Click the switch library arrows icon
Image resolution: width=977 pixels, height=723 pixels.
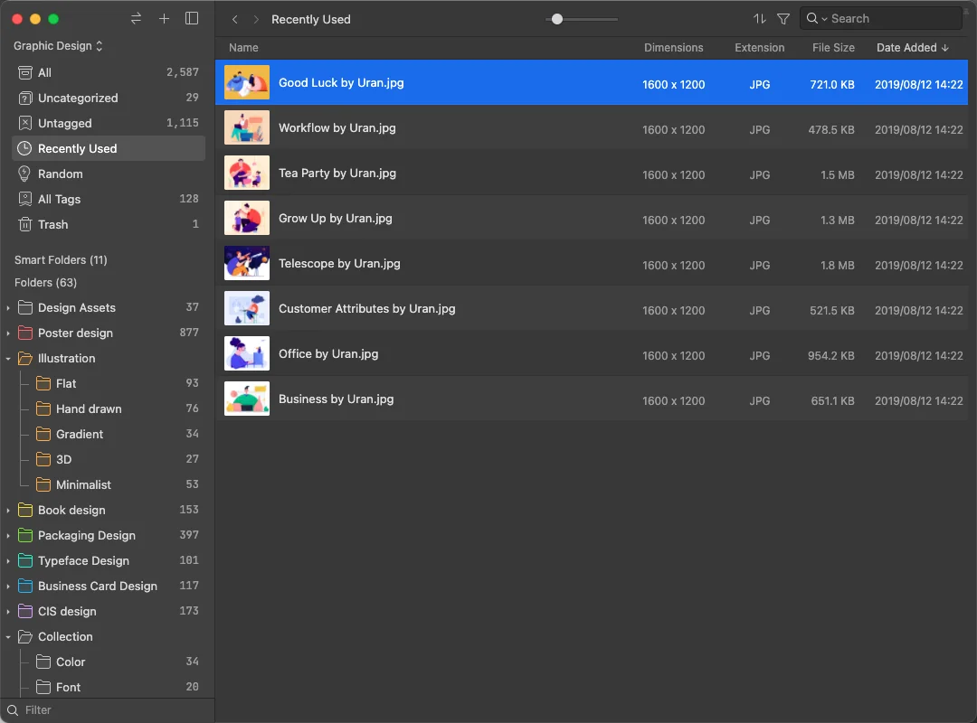(x=136, y=19)
